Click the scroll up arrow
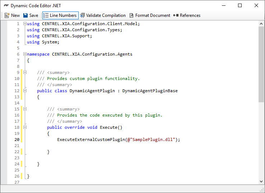 coord(261,24)
